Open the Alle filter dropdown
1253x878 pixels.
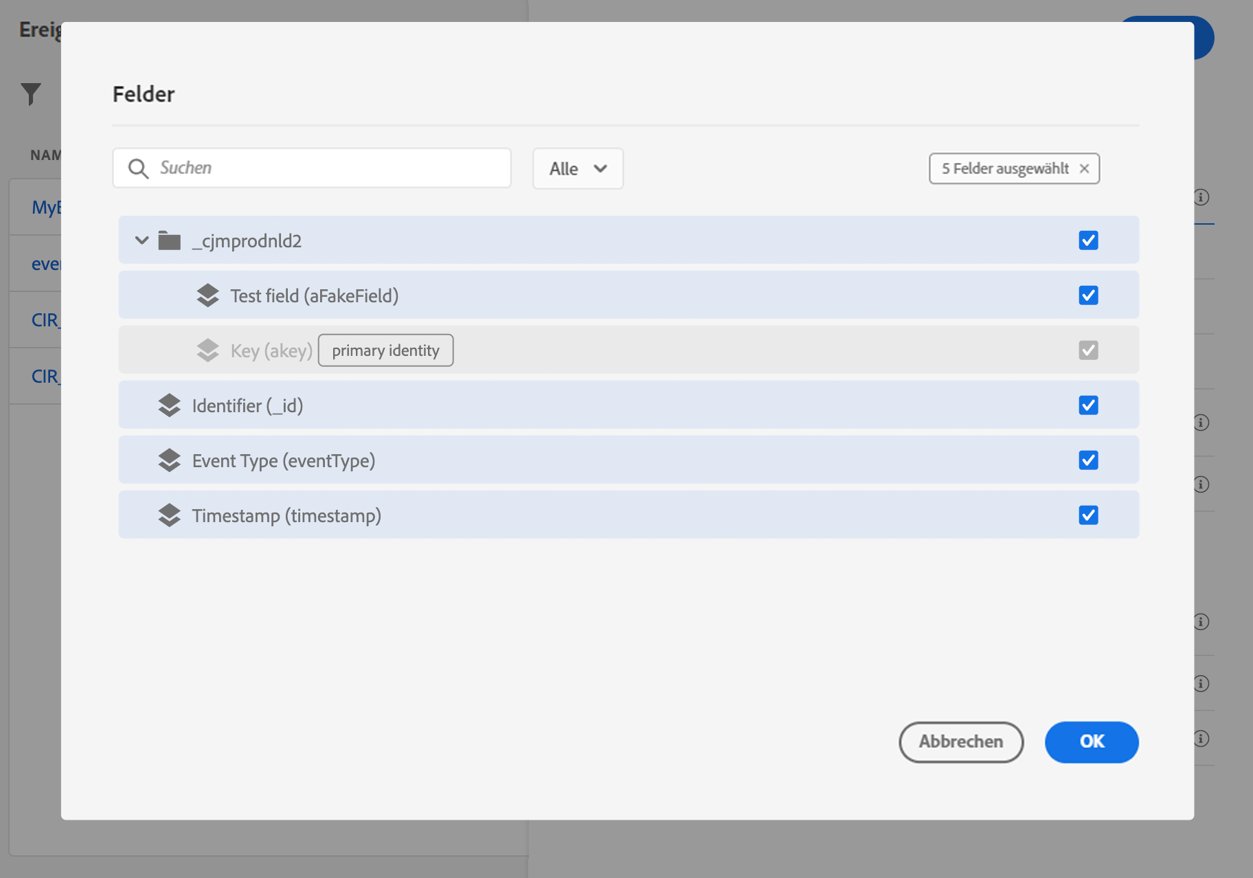[578, 168]
